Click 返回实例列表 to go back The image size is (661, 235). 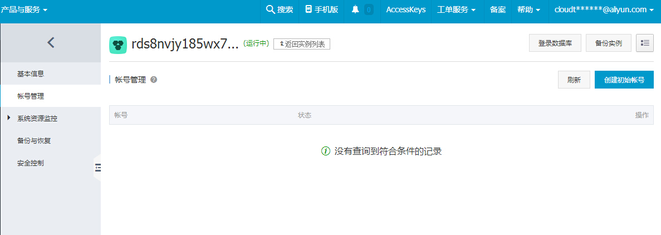[x=302, y=44]
